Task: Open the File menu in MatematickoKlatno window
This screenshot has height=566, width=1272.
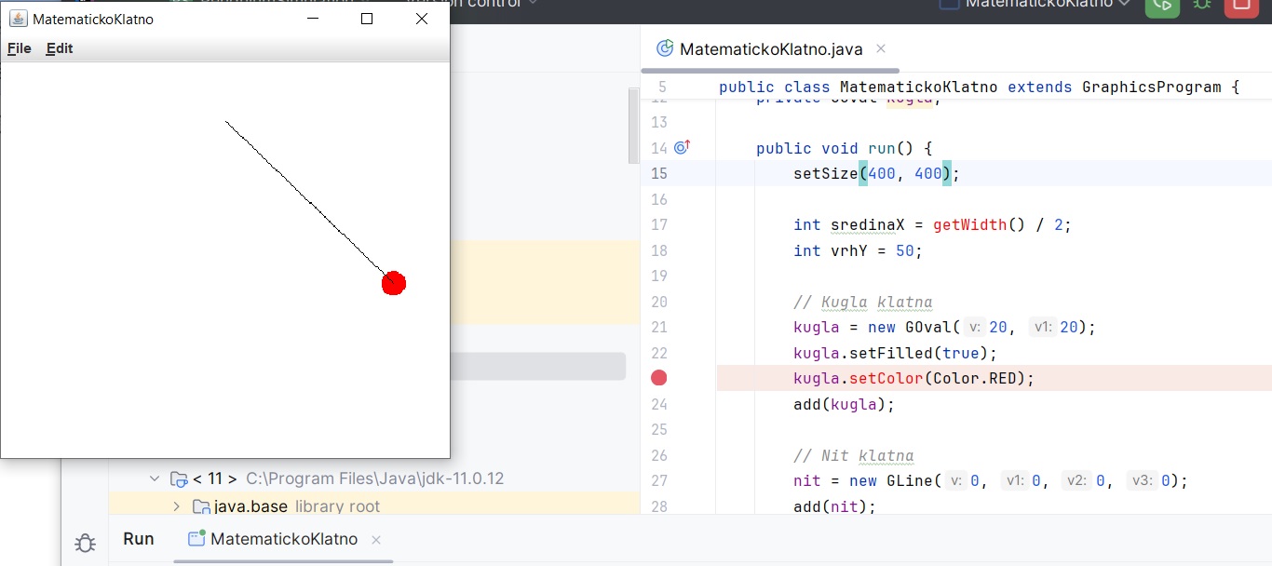Action: coord(20,48)
